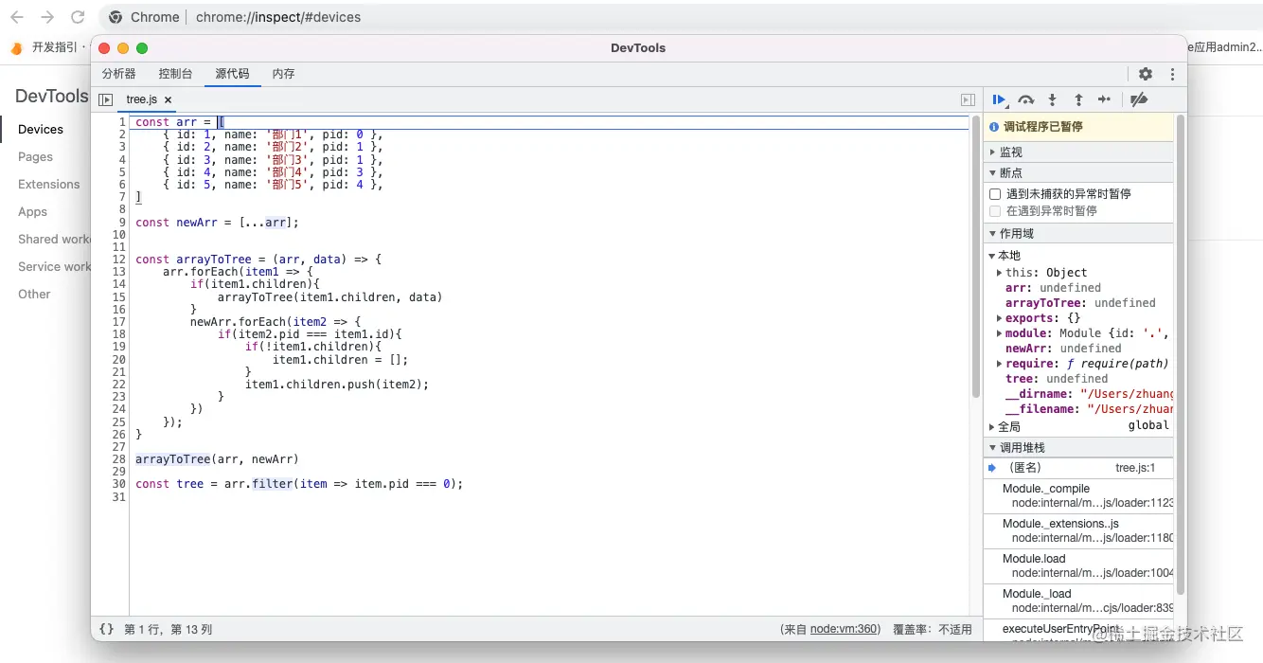The height and width of the screenshot is (663, 1263).
Task: Select the Module.load stack frame
Action: pyautogui.click(x=1078, y=565)
